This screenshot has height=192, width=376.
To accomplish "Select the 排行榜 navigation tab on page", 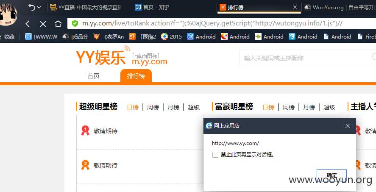I will click(136, 76).
